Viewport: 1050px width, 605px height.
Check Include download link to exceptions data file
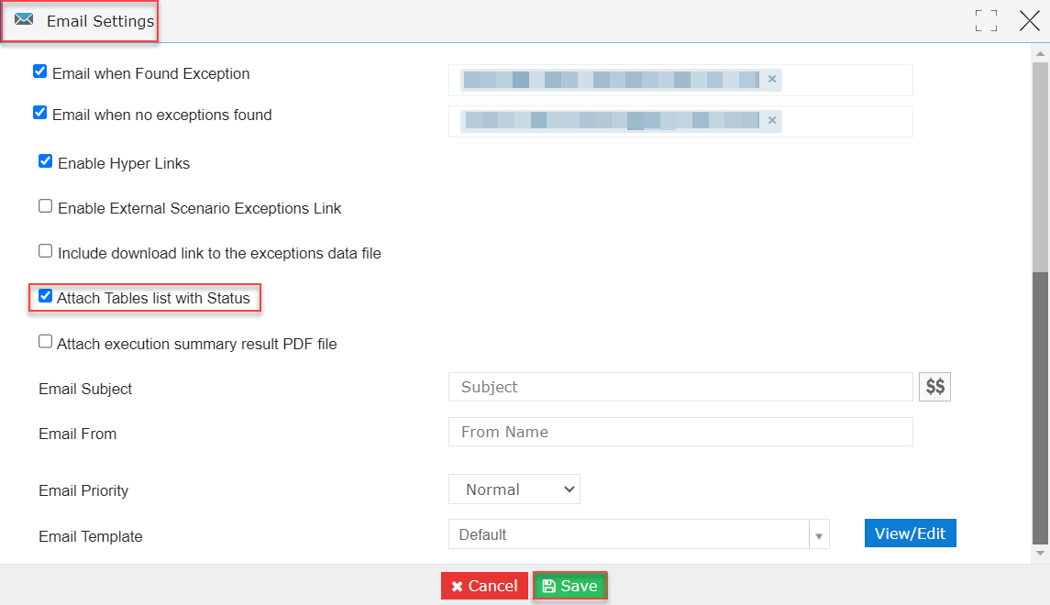point(45,250)
